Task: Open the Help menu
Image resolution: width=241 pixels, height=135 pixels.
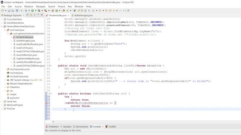Action: [88, 6]
